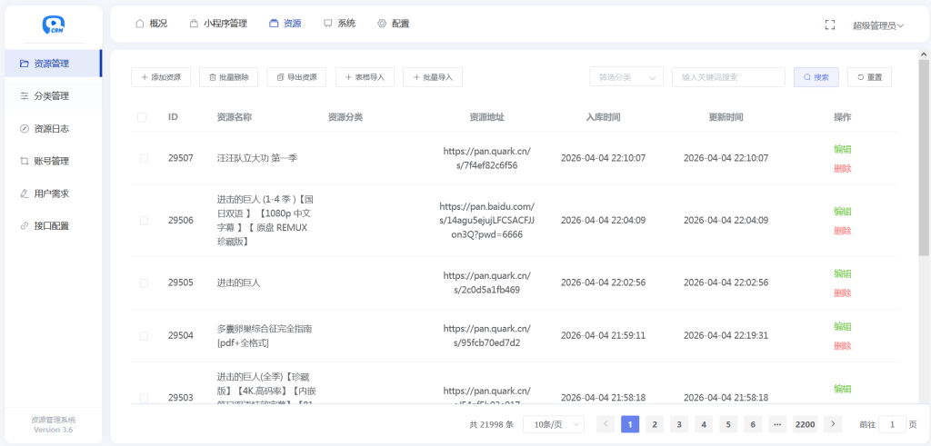931x446 pixels.
Task: Open 用户需求 in the sidebar
Action: [x=53, y=194]
